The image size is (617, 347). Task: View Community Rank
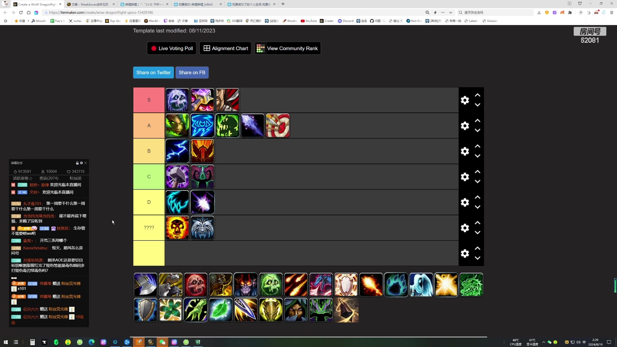click(287, 48)
